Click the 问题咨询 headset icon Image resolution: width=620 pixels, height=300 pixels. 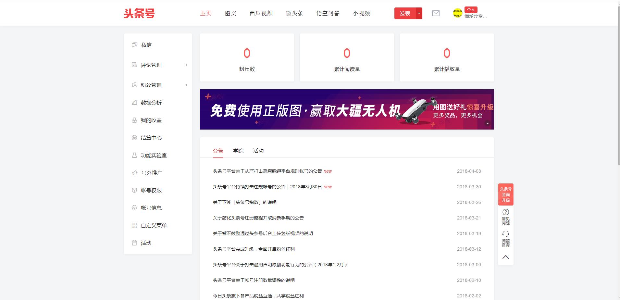click(505, 234)
